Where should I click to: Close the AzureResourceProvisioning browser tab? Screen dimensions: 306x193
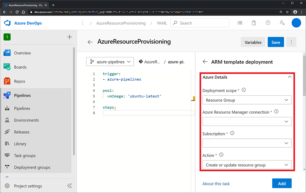tap(46, 5)
